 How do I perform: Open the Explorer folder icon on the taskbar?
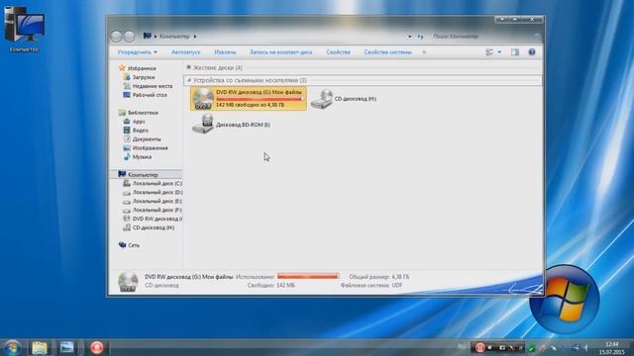click(x=40, y=347)
